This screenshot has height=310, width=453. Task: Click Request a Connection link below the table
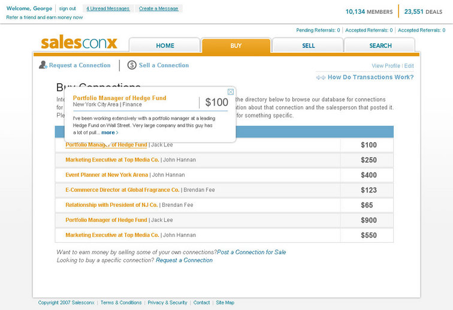pos(184,260)
